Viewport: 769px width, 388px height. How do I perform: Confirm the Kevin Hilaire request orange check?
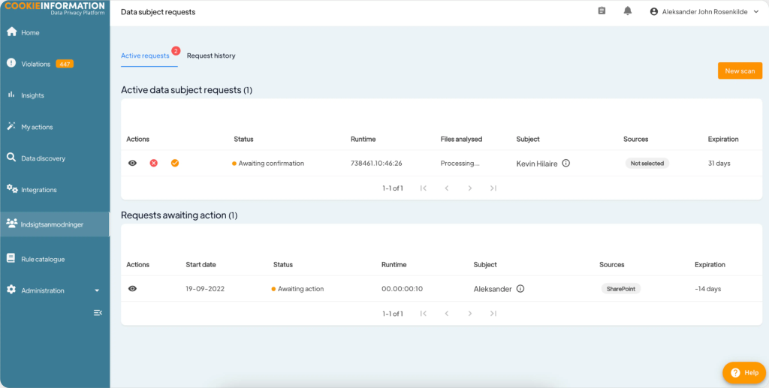coord(174,163)
